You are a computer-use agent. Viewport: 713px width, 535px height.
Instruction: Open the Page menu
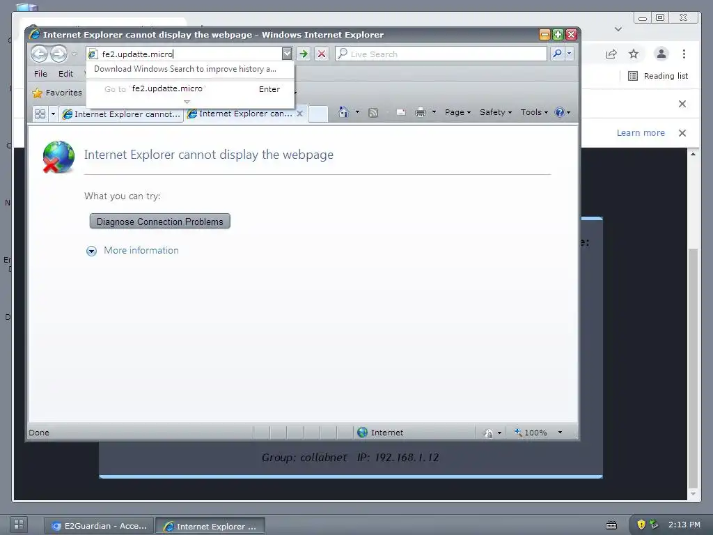tap(458, 112)
